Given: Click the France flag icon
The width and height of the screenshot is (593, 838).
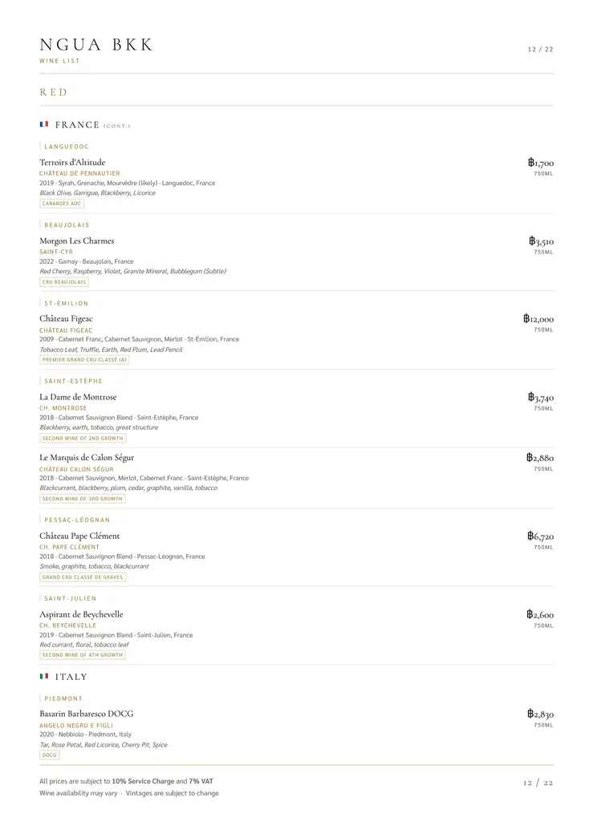Looking at the screenshot, I should coord(44,124).
